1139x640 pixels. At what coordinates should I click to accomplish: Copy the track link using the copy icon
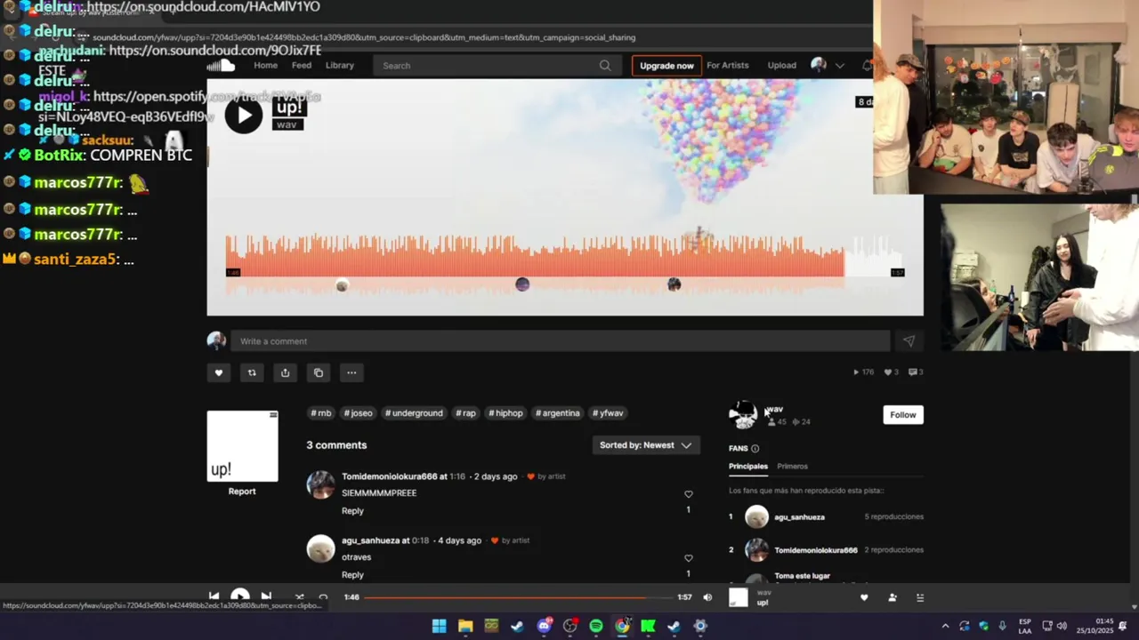click(319, 372)
